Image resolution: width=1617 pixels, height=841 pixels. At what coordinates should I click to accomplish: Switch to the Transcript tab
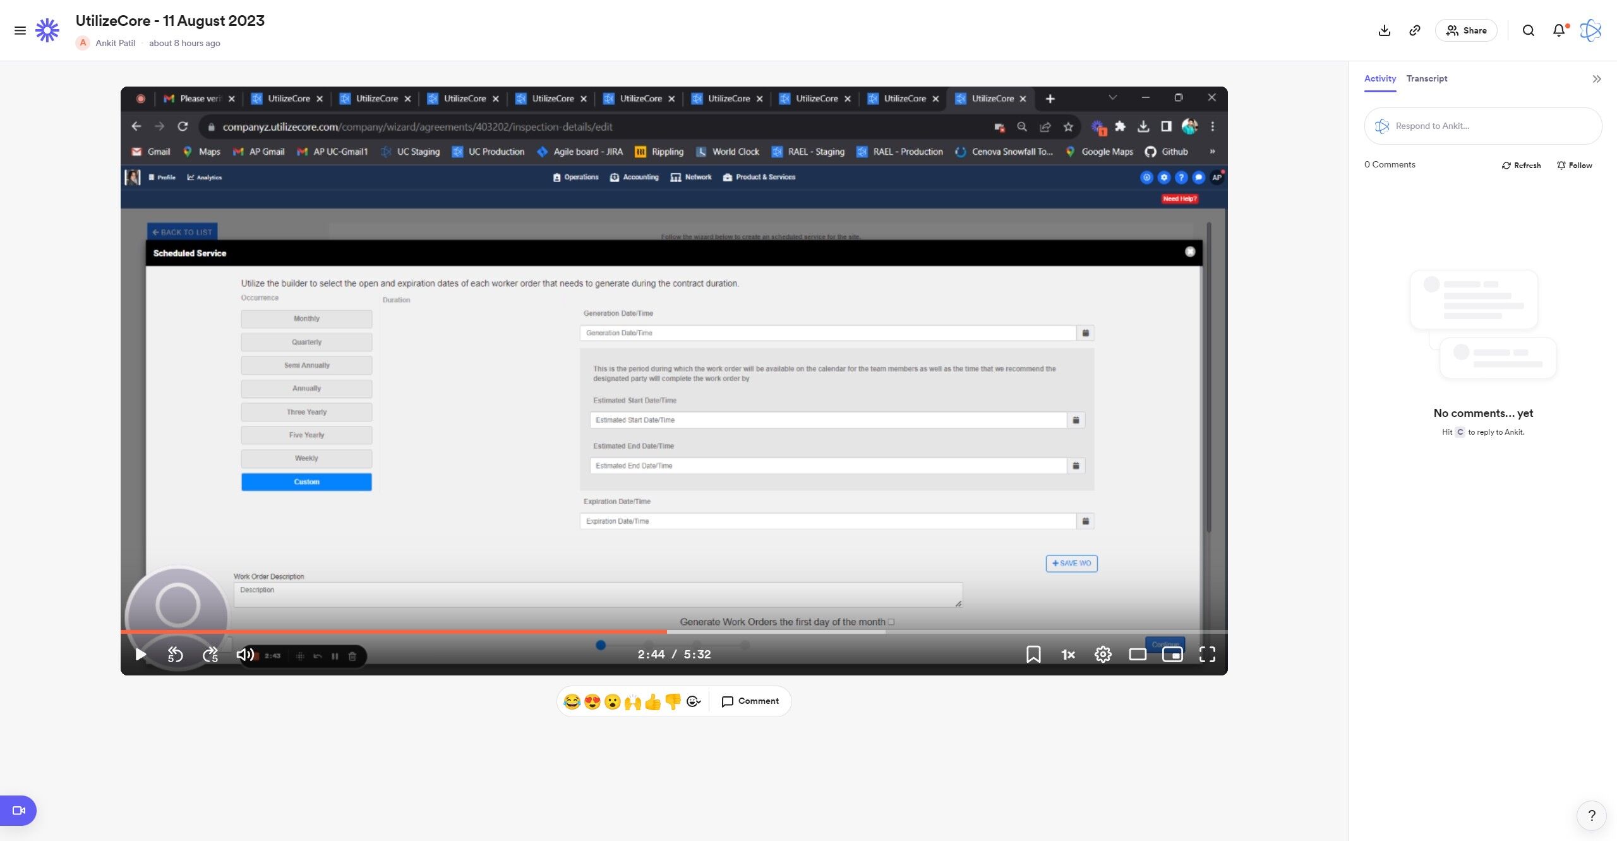tap(1426, 78)
